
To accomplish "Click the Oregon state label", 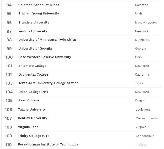I will 140,100.
